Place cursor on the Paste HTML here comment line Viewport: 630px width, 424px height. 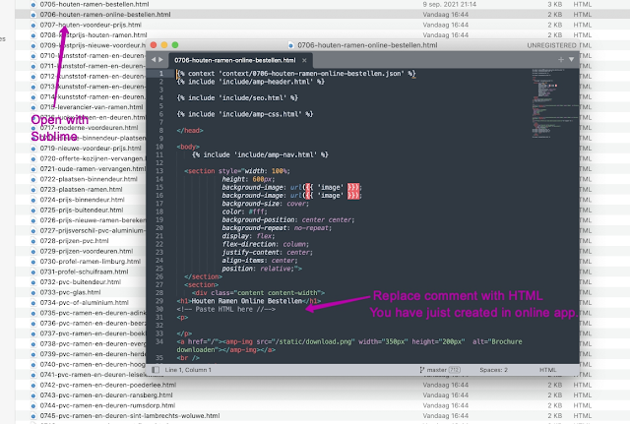tap(228, 308)
